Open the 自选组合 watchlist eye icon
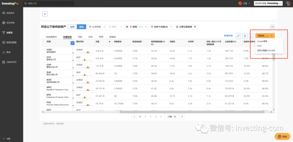This screenshot has width=293, height=142. (4, 13)
